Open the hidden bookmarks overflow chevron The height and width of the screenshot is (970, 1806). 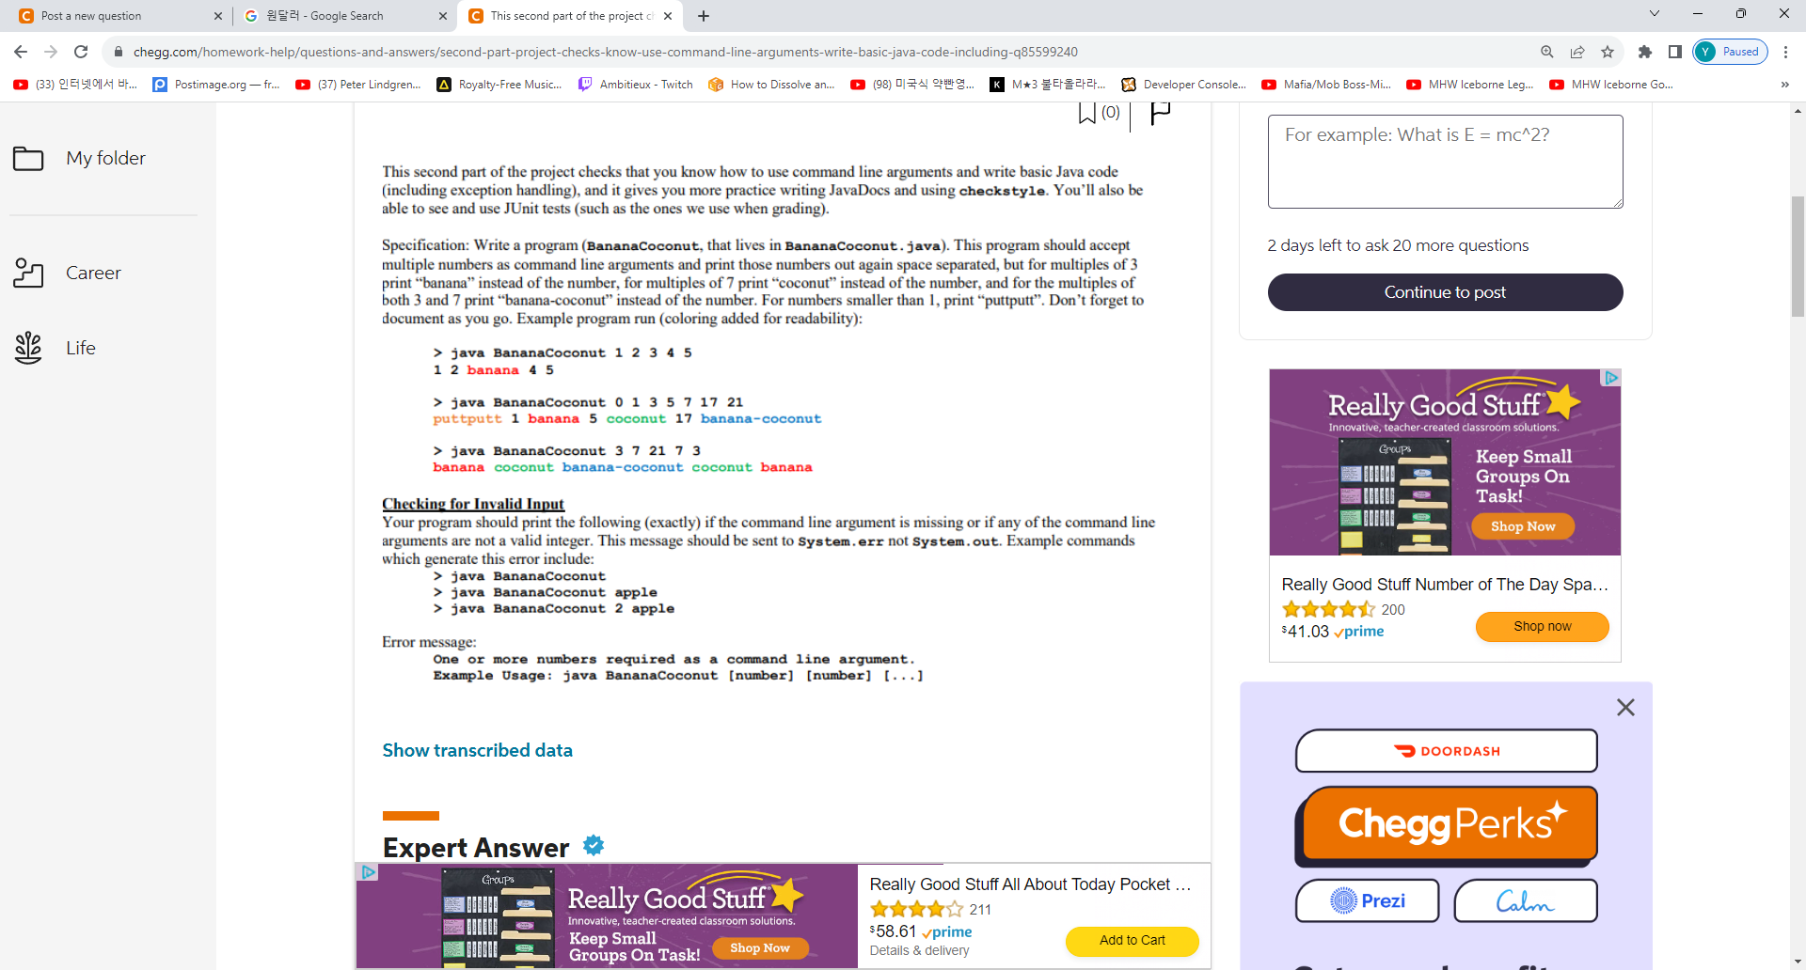coord(1785,85)
